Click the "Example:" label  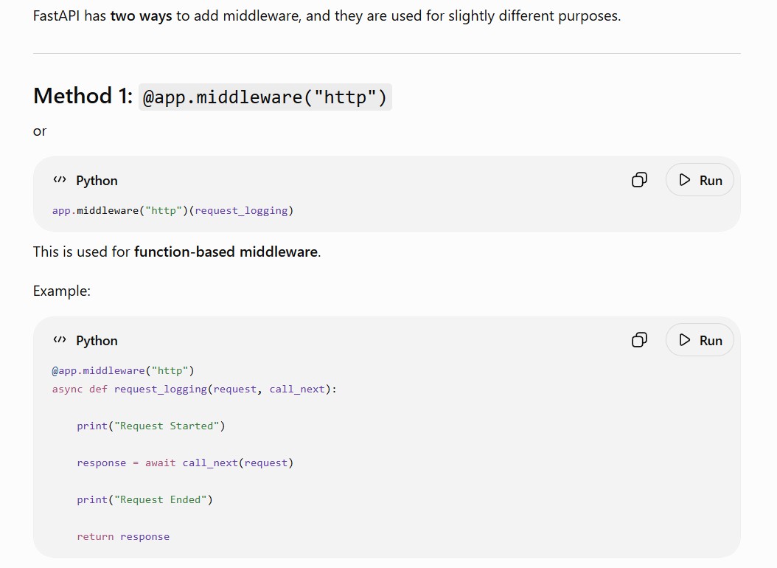point(62,291)
